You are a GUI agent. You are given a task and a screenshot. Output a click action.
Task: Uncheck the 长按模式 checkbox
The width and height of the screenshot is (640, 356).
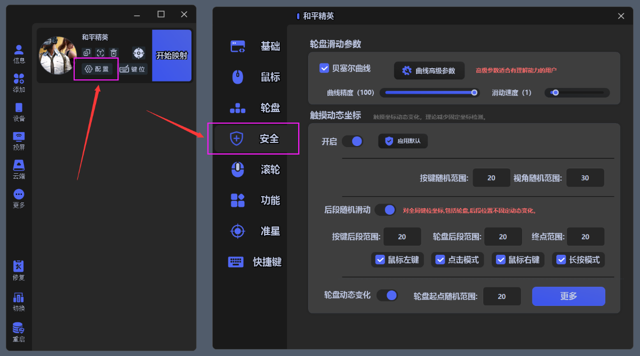click(x=561, y=260)
